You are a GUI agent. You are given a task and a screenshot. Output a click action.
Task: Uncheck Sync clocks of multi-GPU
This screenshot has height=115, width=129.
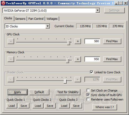tap(88, 95)
